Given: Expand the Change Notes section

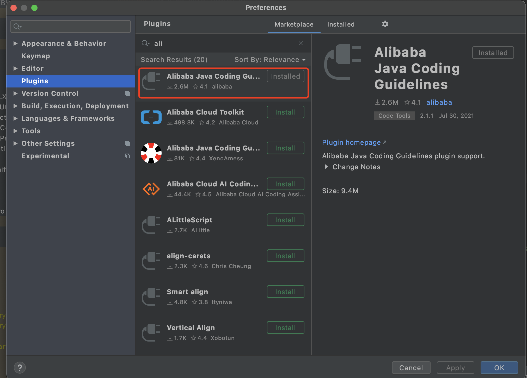Looking at the screenshot, I should click(326, 167).
